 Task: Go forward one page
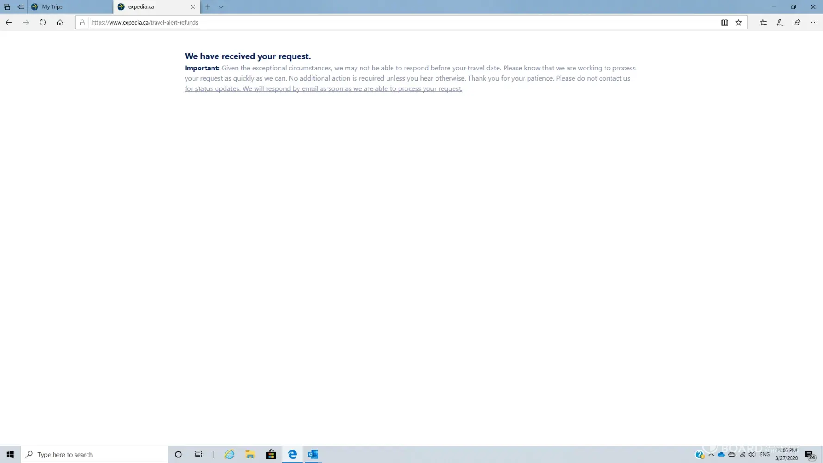tap(26, 22)
